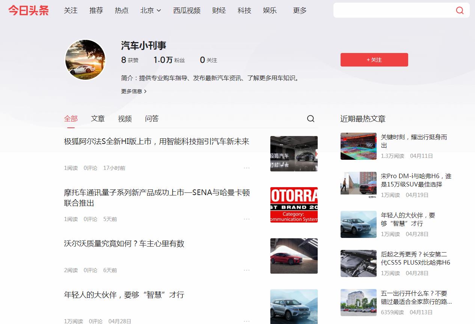Open the 更多 navigation menu

[300, 11]
